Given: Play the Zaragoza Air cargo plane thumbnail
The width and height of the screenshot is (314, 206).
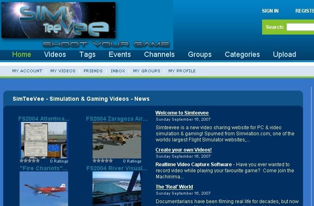Looking at the screenshot, I should (x=117, y=140).
